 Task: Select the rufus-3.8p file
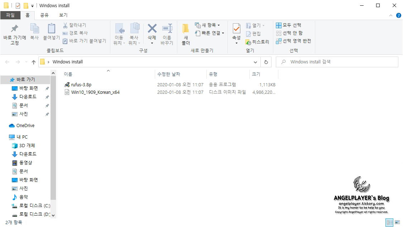pos(81,85)
